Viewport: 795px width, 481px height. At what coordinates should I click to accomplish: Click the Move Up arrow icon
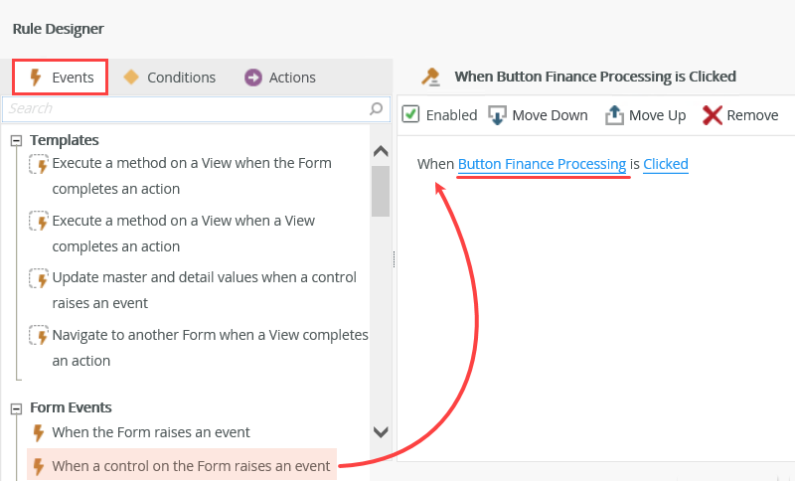click(614, 115)
